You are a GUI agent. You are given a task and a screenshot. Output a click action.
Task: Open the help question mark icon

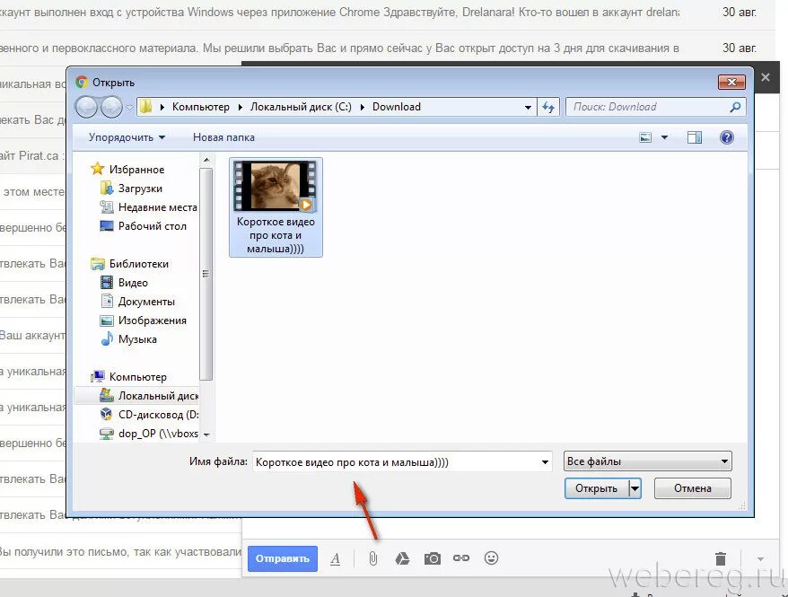[x=727, y=137]
